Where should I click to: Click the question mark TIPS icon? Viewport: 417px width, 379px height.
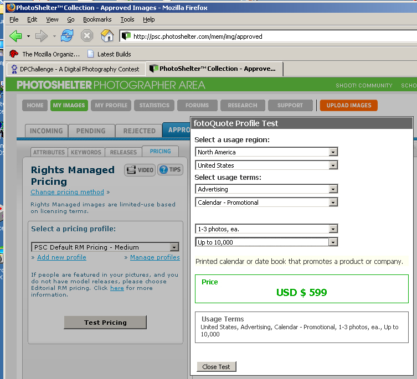coord(163,169)
